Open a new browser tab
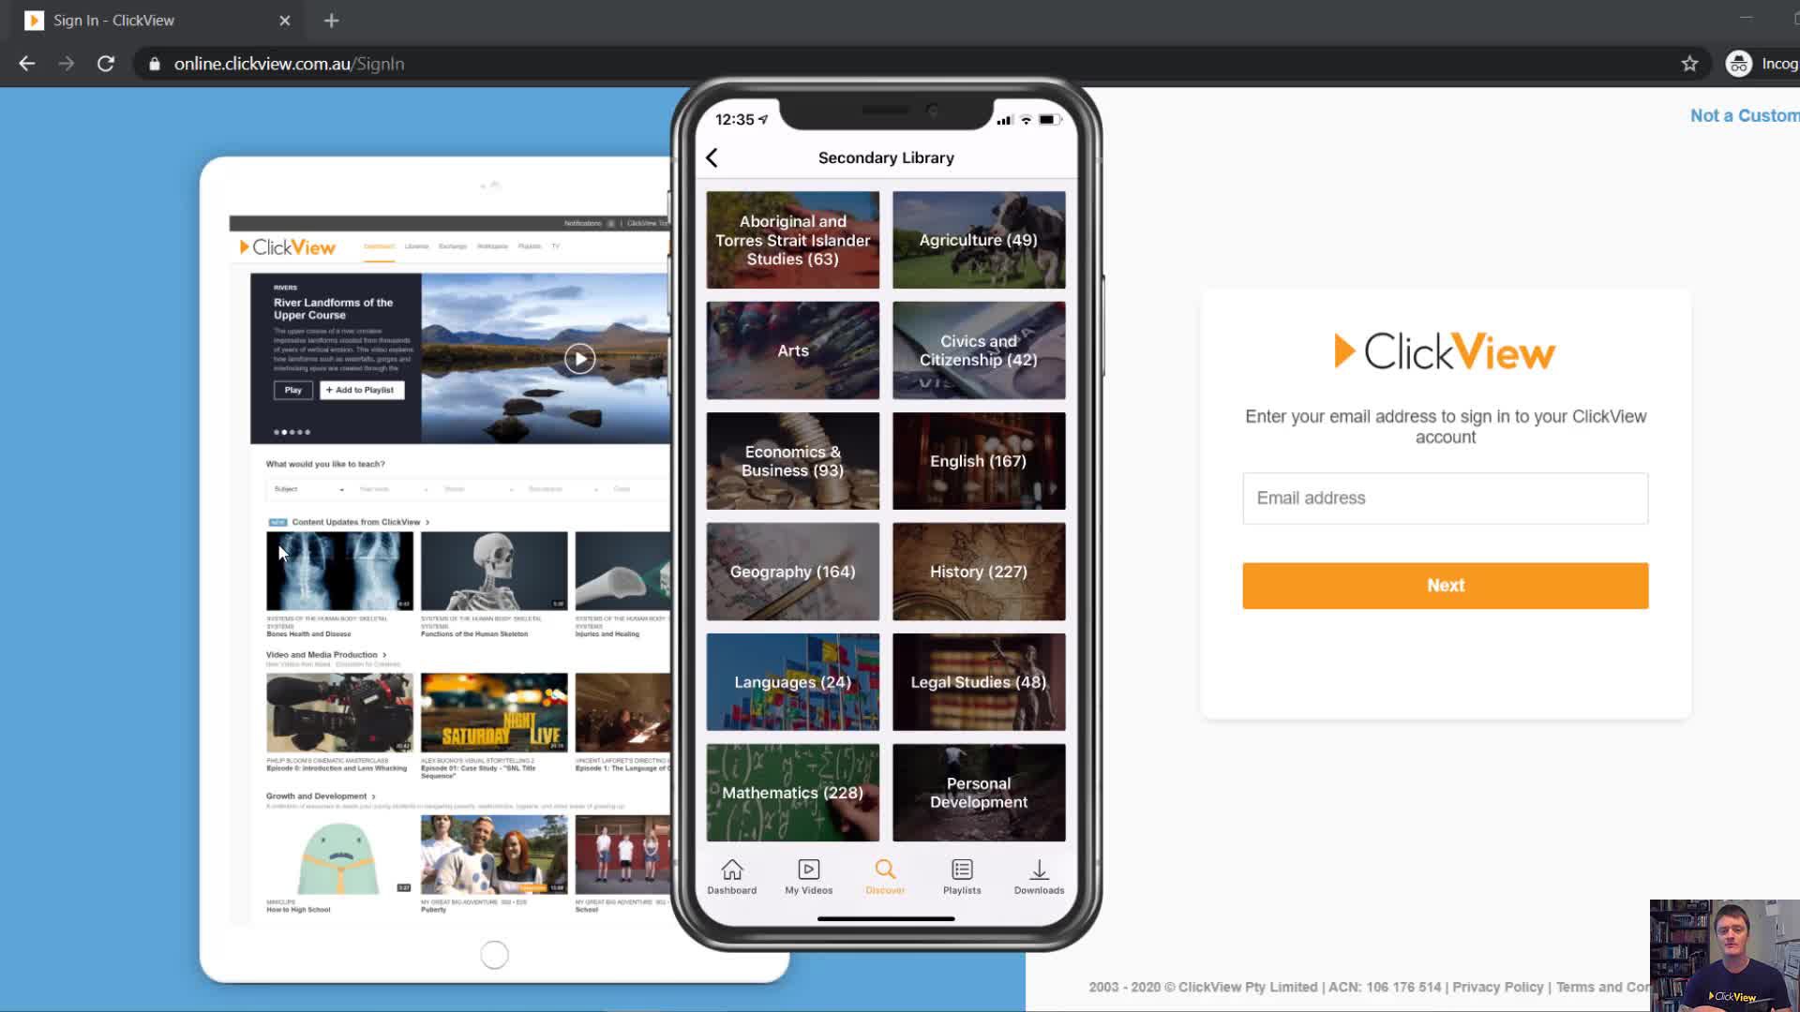This screenshot has height=1012, width=1800. pyautogui.click(x=331, y=21)
